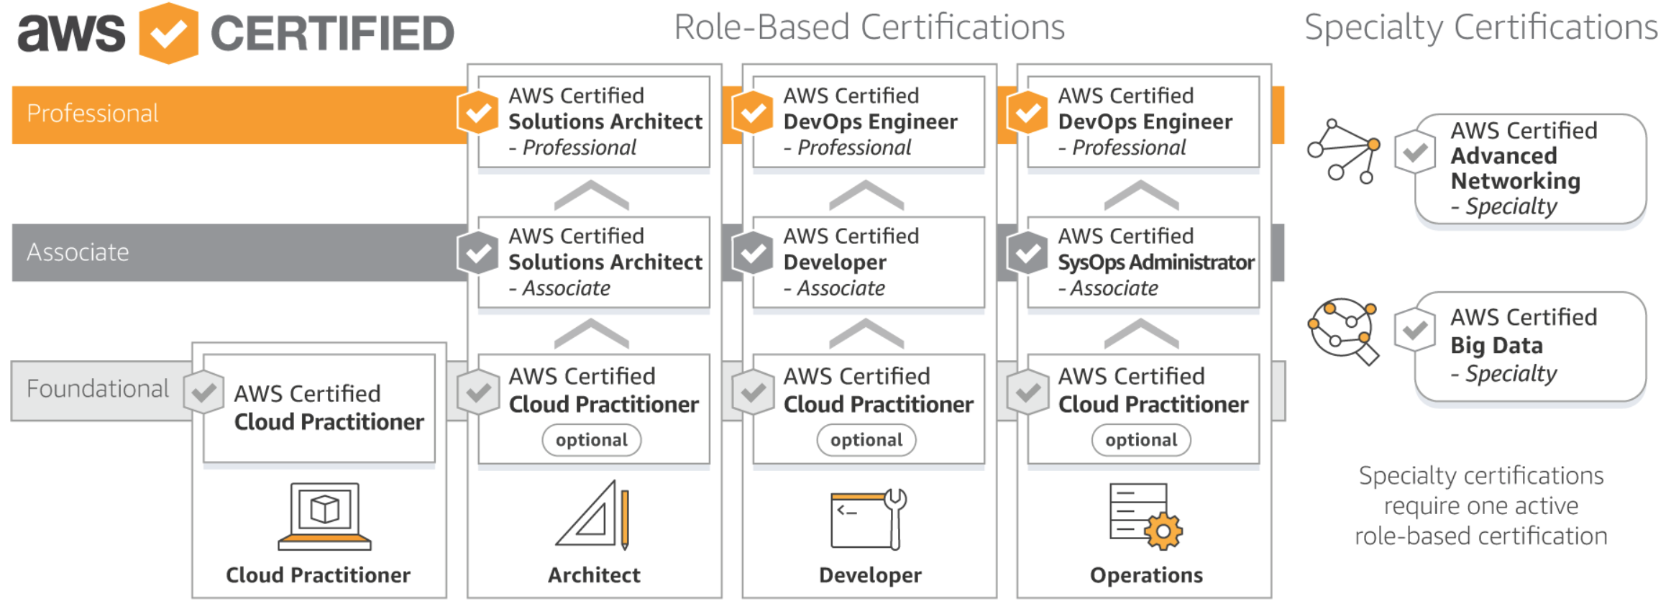1671x614 pixels.
Task: Click the checkmark badge on standalone Foundational Cloud Practitioner card
Action: tap(203, 392)
